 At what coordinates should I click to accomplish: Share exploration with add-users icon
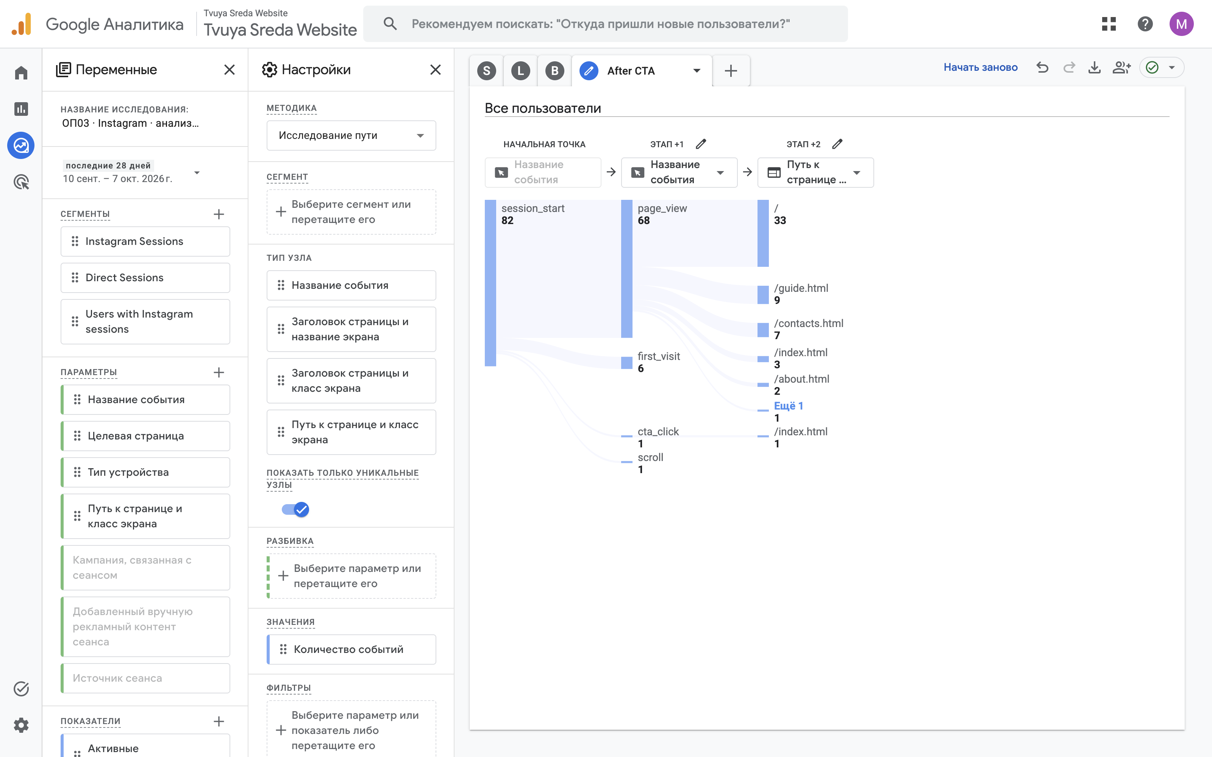coord(1121,68)
